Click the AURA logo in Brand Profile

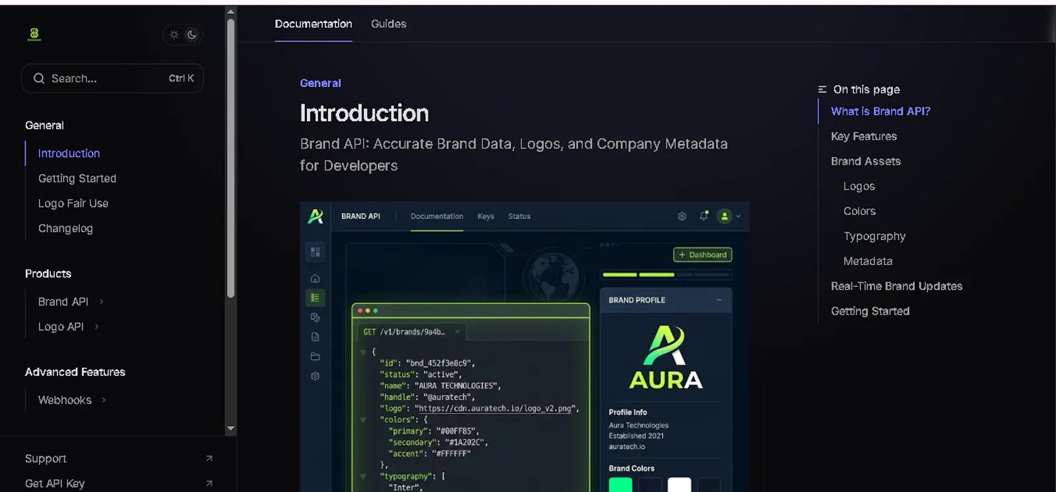[x=666, y=357]
